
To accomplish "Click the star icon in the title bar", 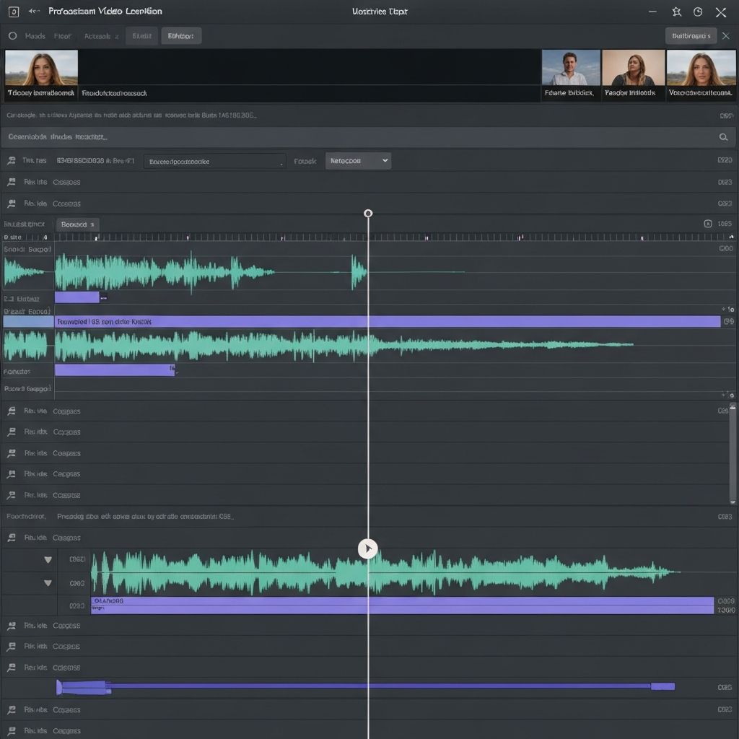I will pos(675,11).
